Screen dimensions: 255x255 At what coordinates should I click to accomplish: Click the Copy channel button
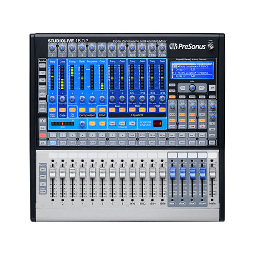[112, 124]
